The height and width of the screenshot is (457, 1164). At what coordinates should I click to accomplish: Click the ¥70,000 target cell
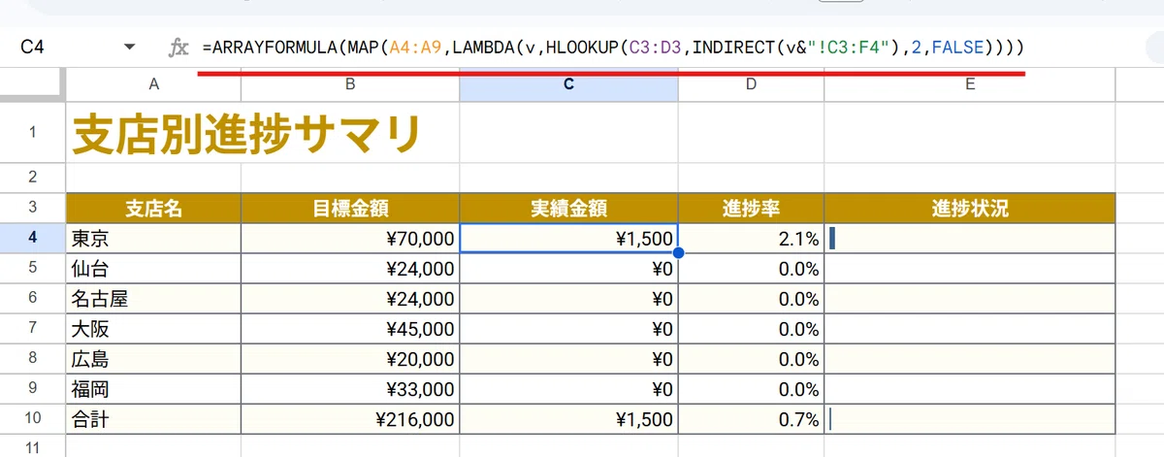coord(350,238)
